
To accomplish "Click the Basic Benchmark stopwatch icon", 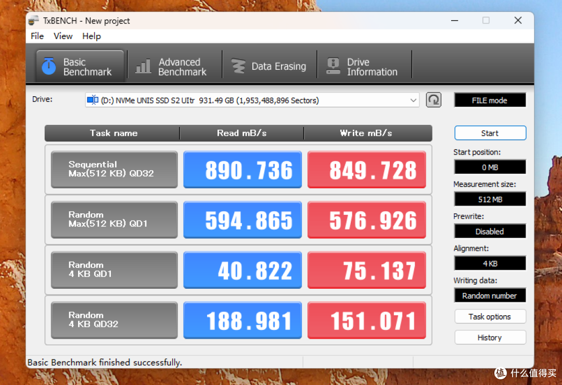I will point(49,66).
